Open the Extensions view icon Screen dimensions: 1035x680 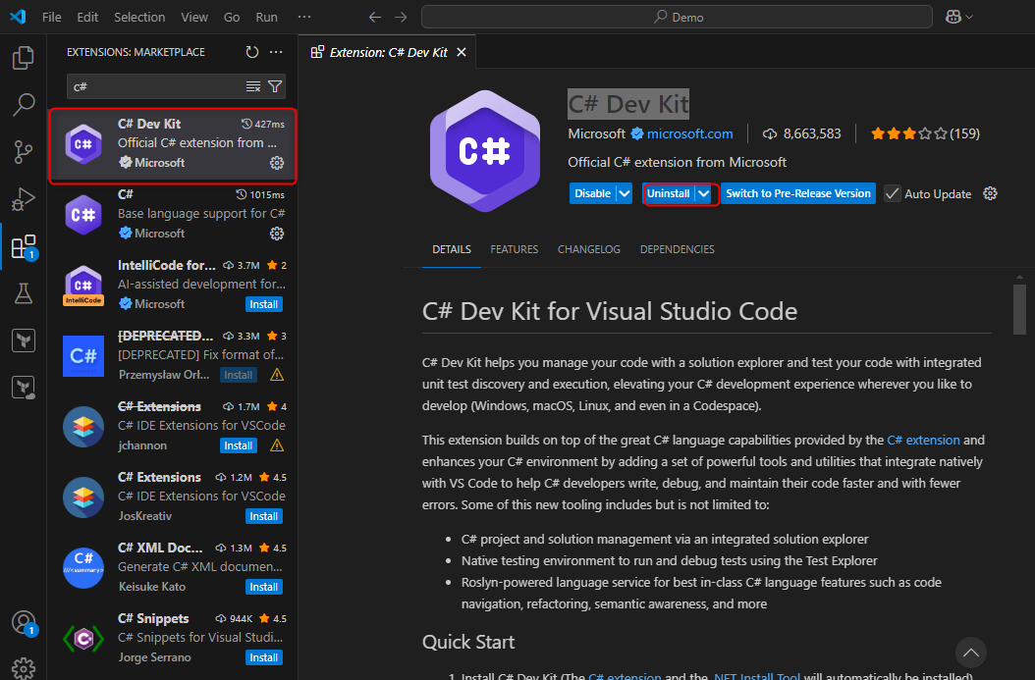tap(24, 246)
